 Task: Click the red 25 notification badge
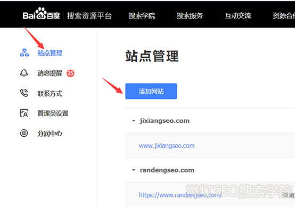coord(70,73)
